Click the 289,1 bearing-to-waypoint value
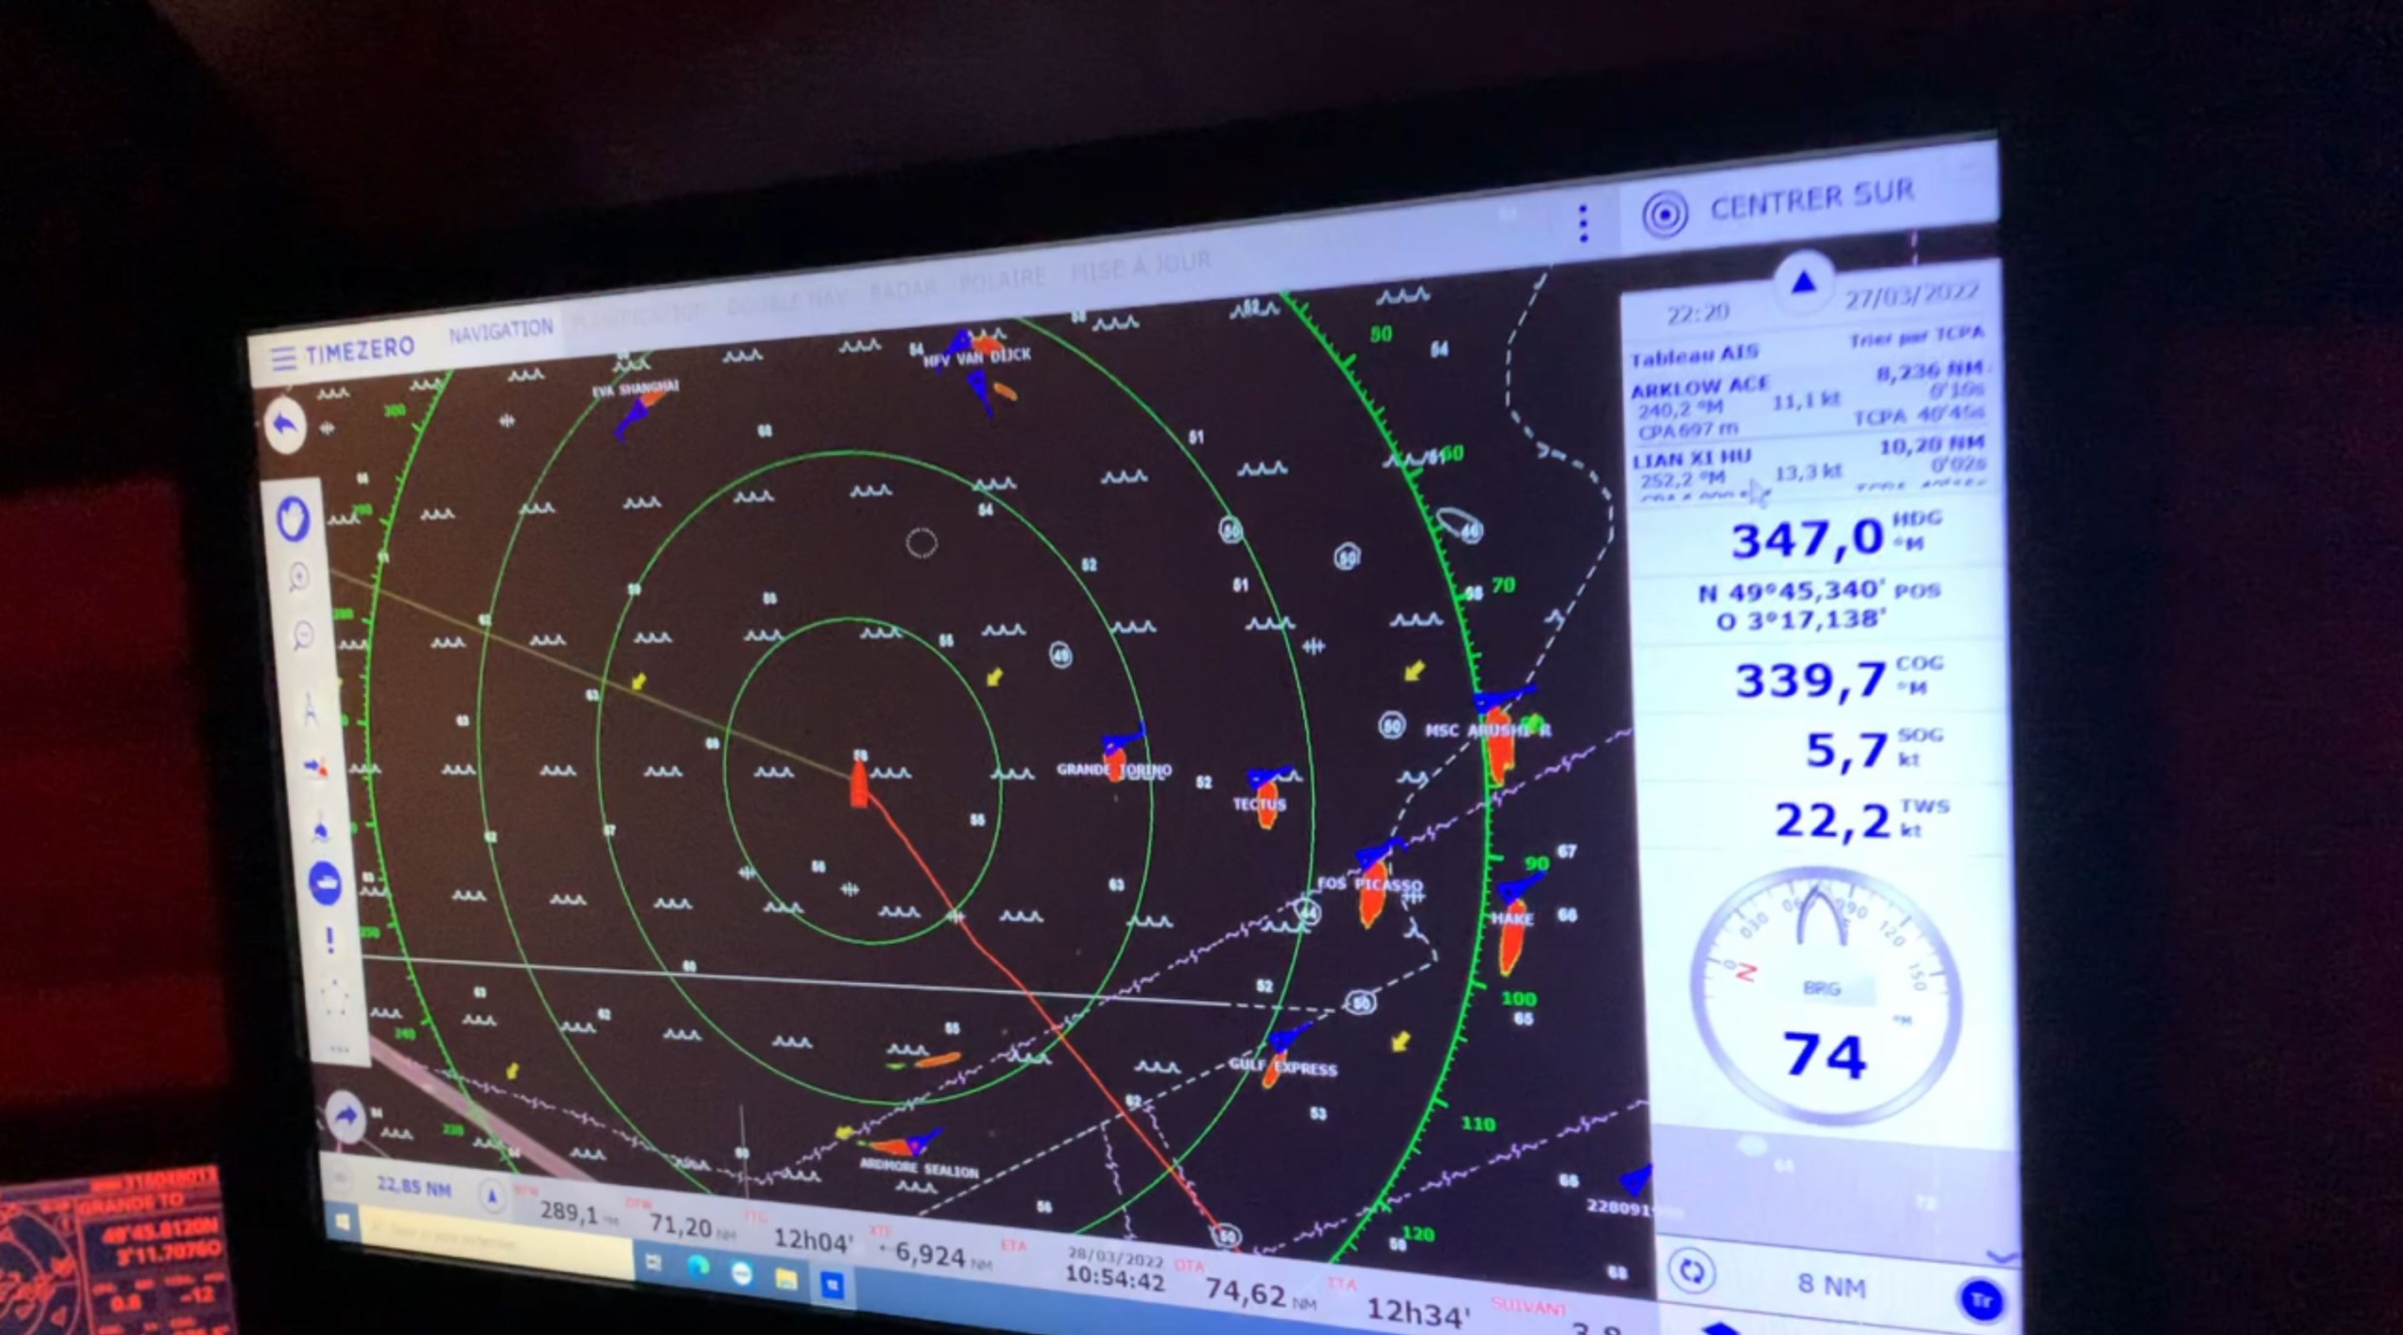The image size is (2403, 1335). 569,1212
